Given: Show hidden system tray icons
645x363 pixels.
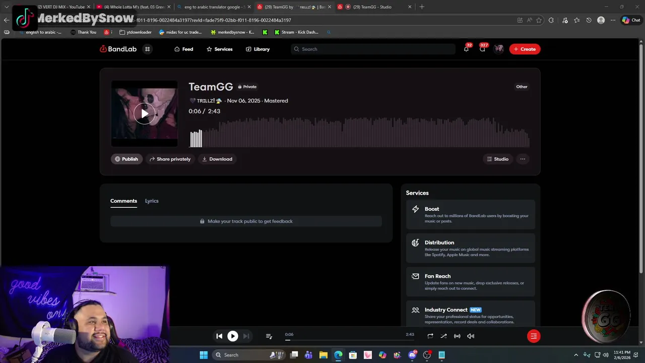Looking at the screenshot, I should pyautogui.click(x=576, y=355).
